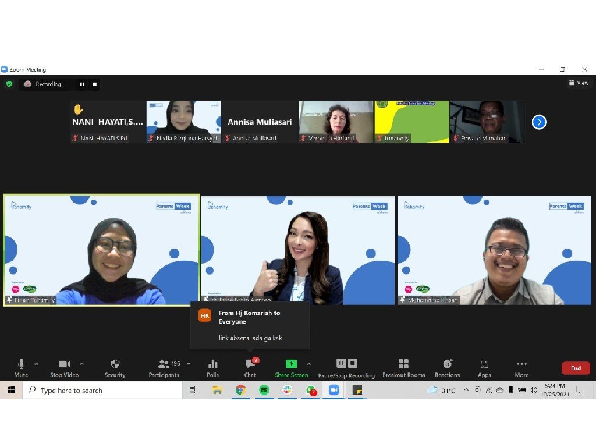Screen dimensions: 596x447
Task: Open Zoom Apps
Action: (x=484, y=367)
